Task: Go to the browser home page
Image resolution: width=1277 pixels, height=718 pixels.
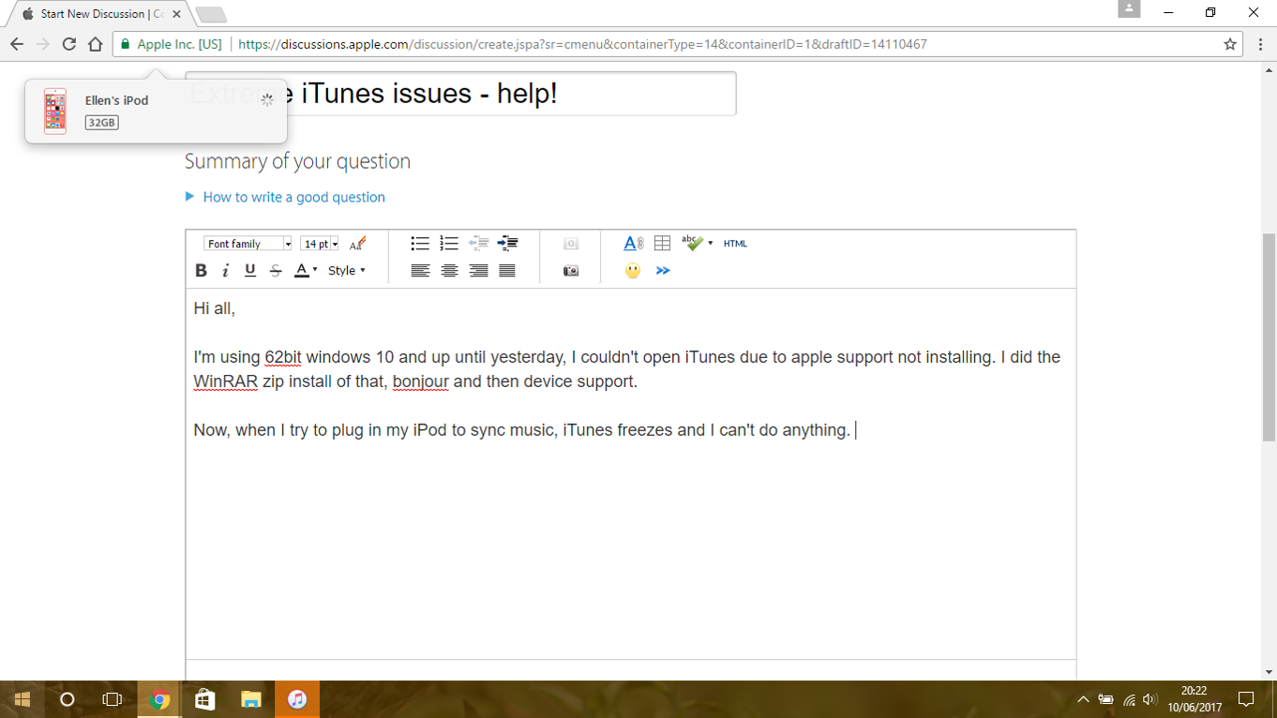Action: tap(95, 44)
